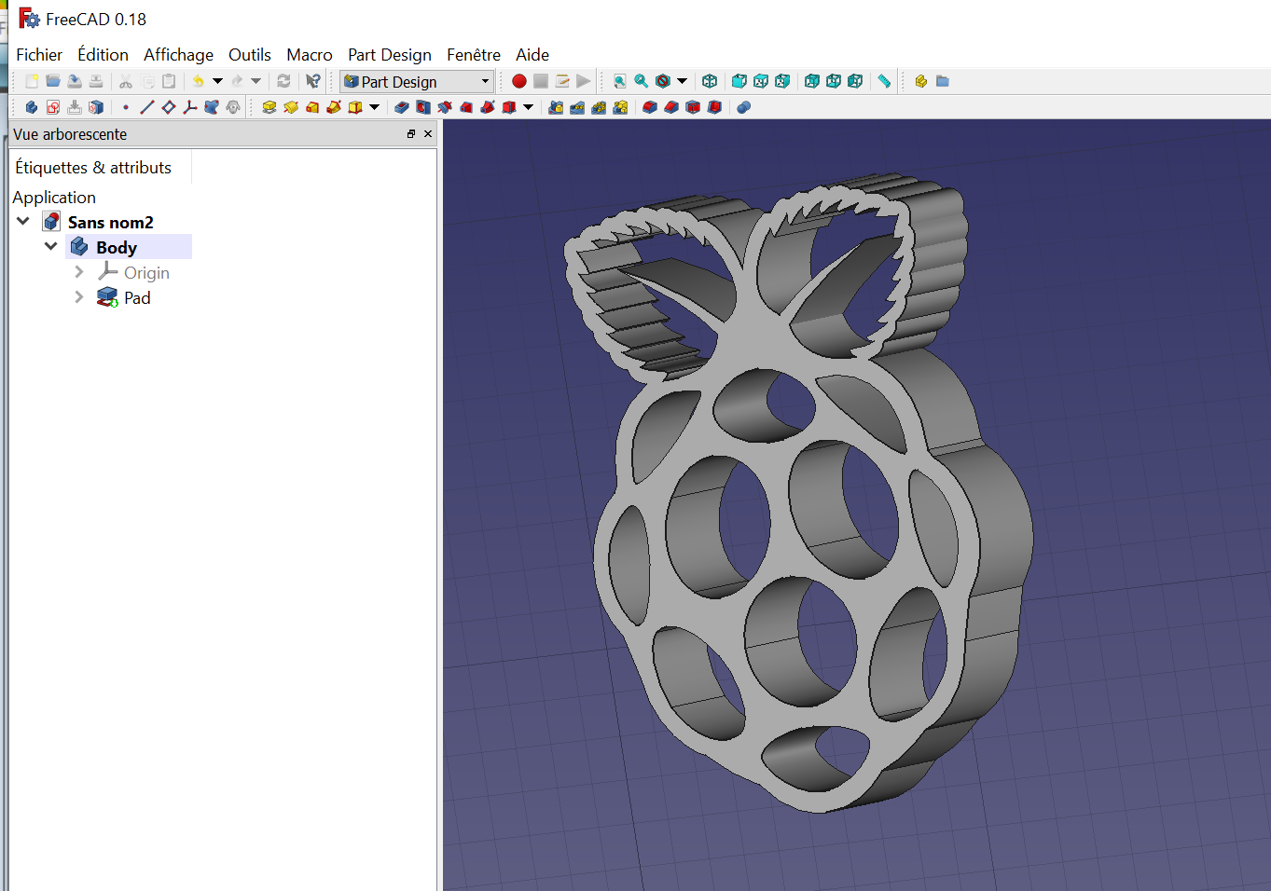
Task: Select the Mirrored feature tool
Action: [556, 107]
